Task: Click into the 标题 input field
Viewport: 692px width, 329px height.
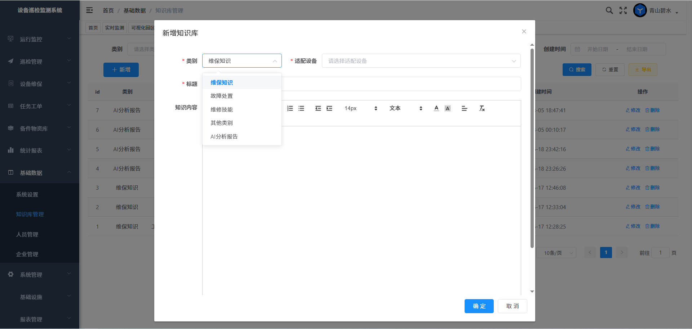Action: pyautogui.click(x=400, y=84)
